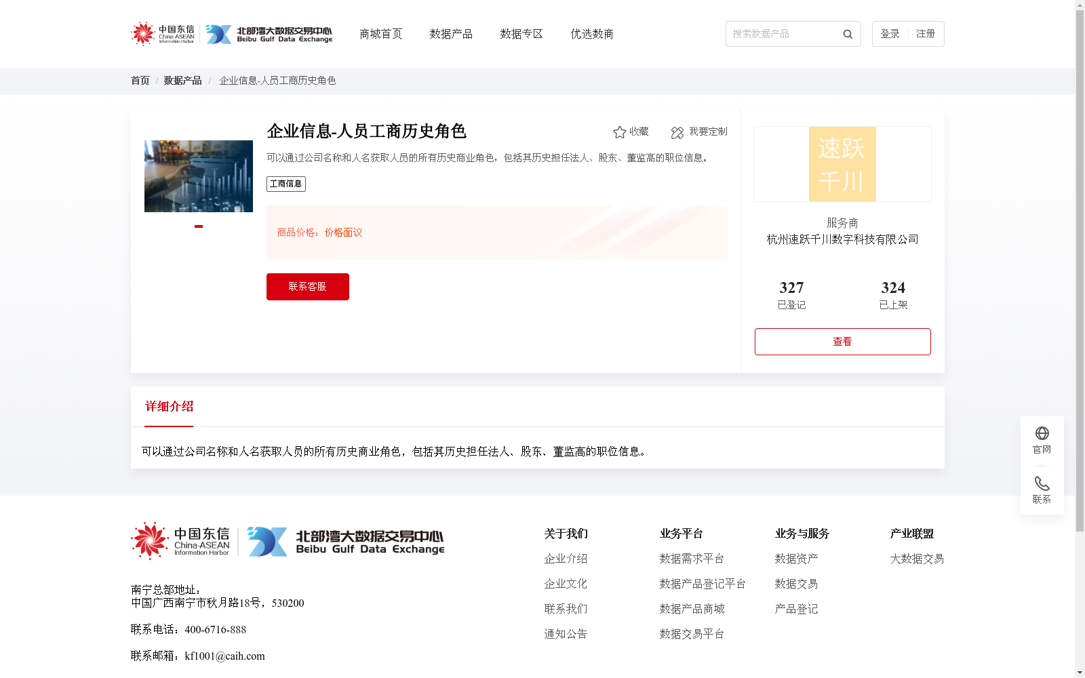
Task: Open footer link 数据交易
Action: [x=796, y=584]
